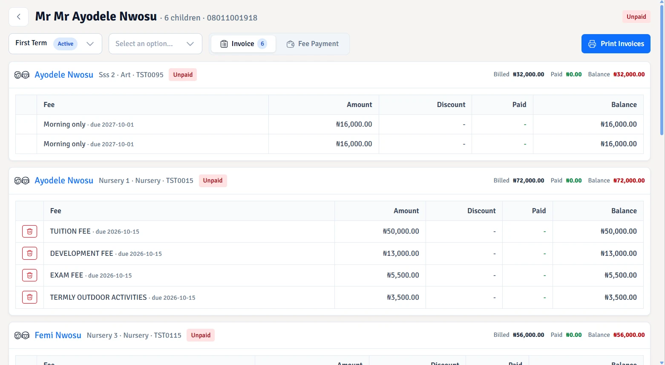Click the ₦13,000.00 amount for DEVELOPMENT FEE
665x365 pixels.
(x=401, y=253)
